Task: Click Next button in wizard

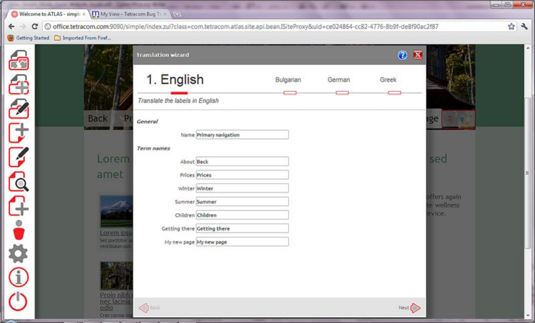Action: pyautogui.click(x=409, y=308)
